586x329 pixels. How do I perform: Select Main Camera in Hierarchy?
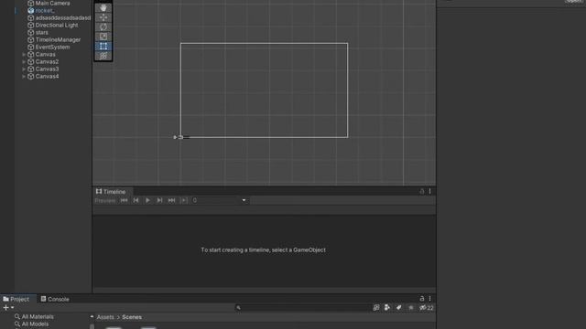pos(52,4)
